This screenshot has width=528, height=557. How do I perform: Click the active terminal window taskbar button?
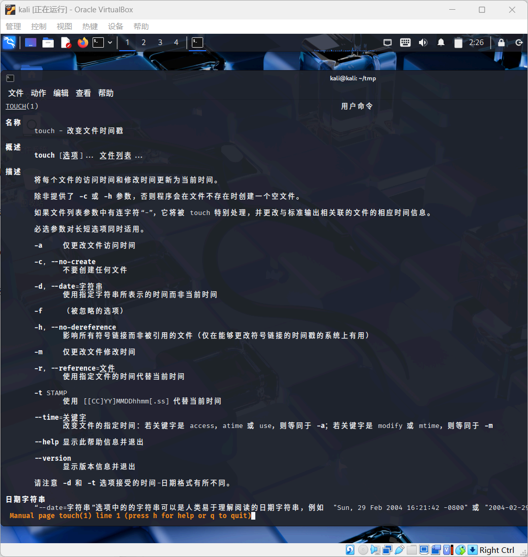197,42
